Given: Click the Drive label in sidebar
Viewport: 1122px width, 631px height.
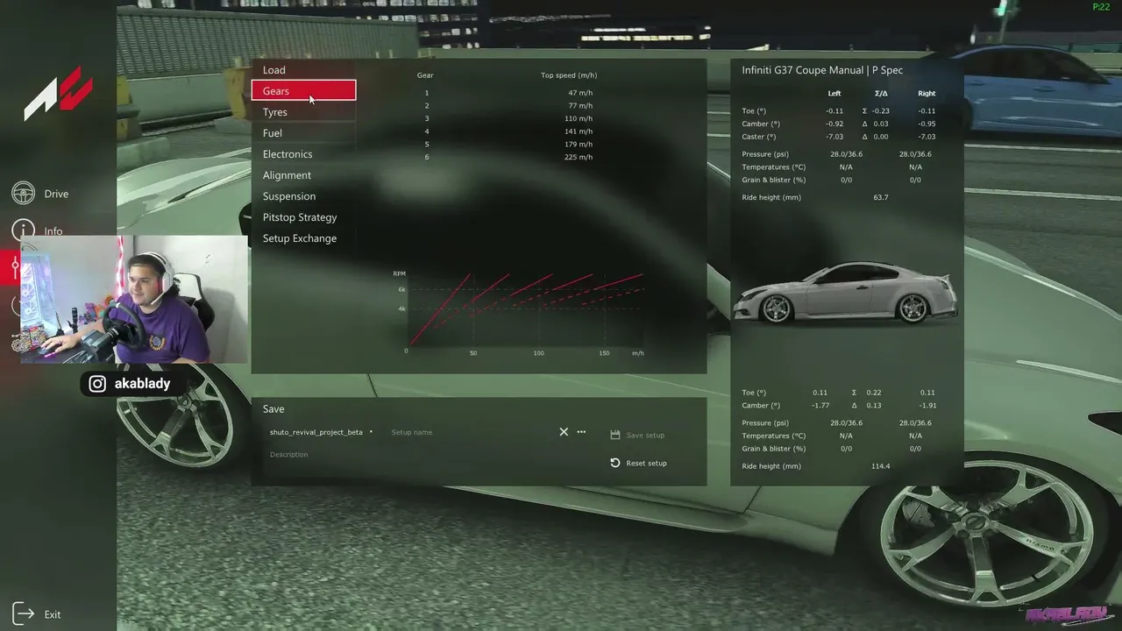Looking at the screenshot, I should 56,194.
